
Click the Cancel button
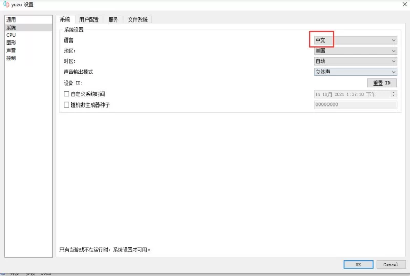click(x=391, y=265)
